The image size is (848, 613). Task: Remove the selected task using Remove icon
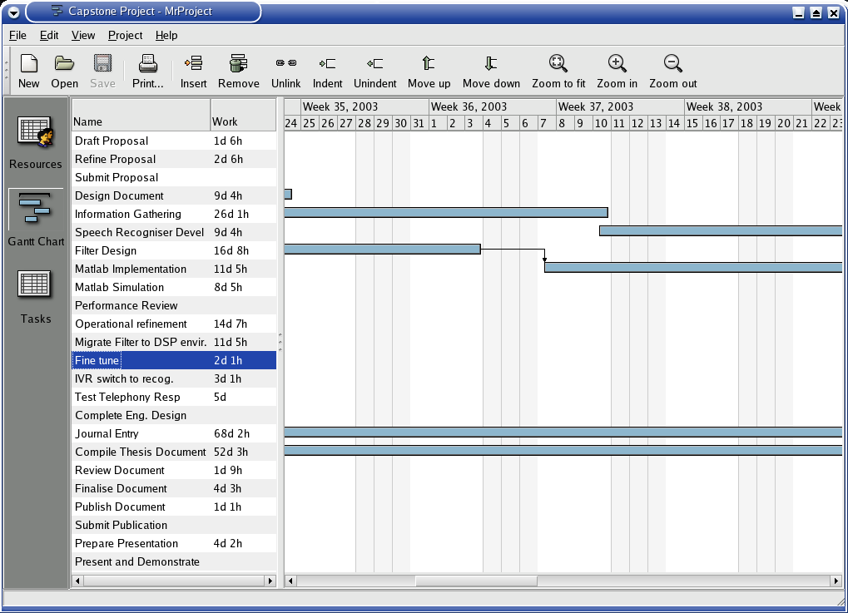[239, 64]
